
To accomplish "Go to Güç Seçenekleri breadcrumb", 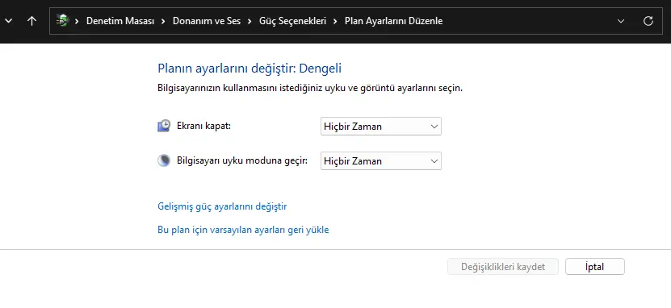I will pos(293,21).
